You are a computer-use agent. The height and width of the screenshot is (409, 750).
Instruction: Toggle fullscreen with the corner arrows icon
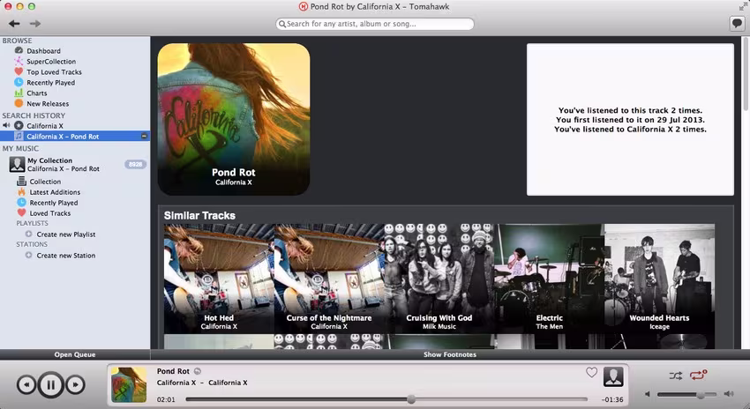[743, 6]
